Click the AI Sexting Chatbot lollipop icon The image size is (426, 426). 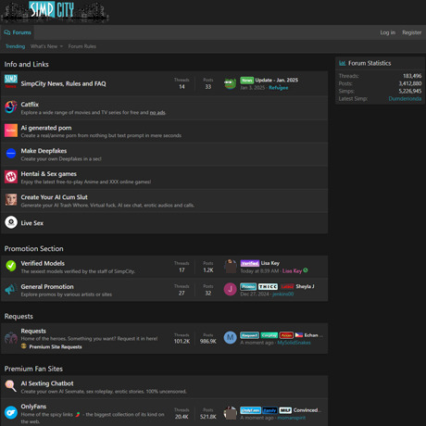tap(11, 385)
